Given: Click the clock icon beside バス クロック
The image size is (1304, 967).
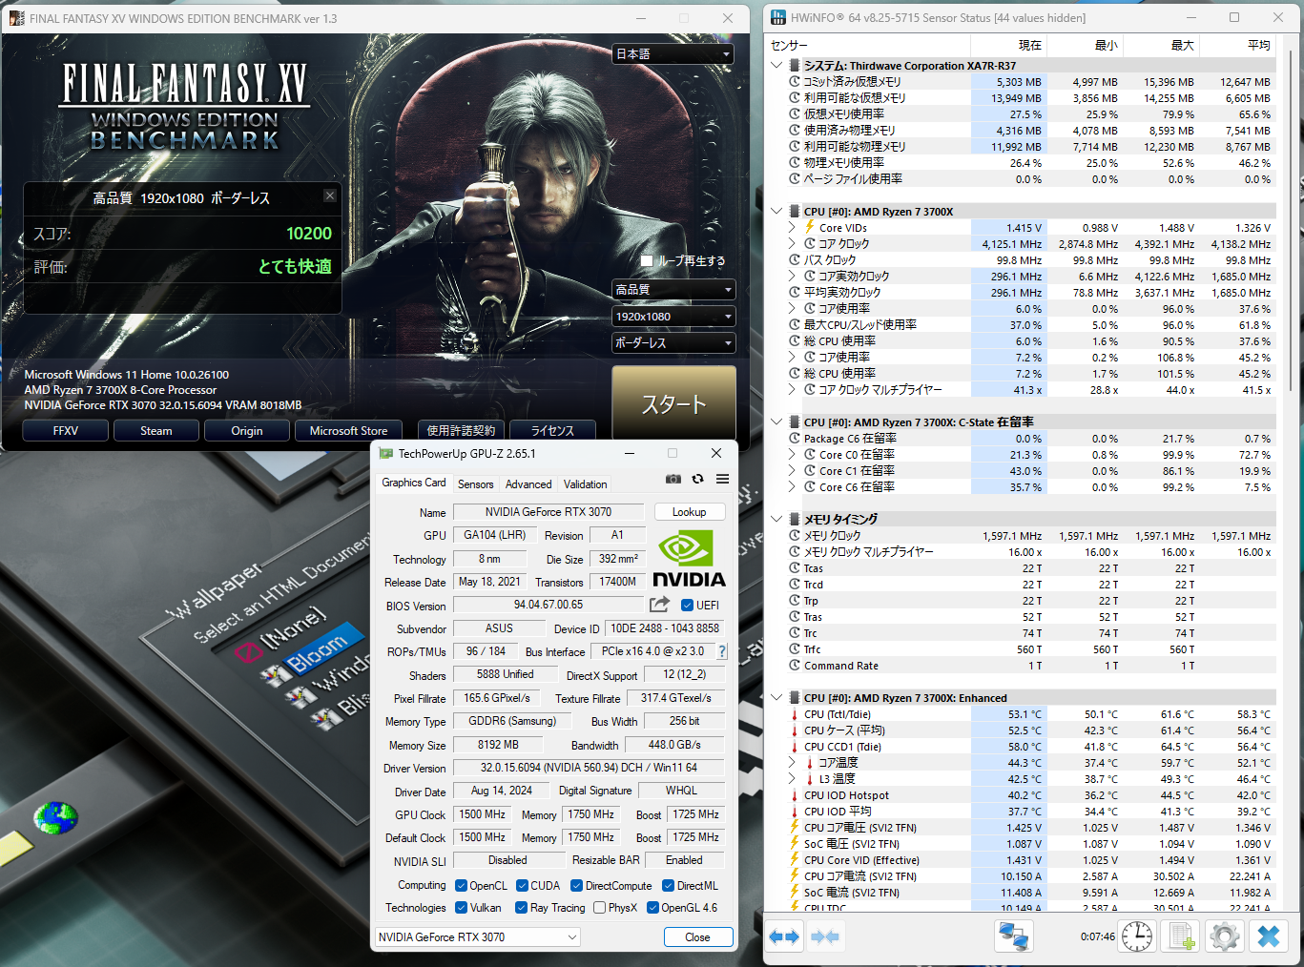Looking at the screenshot, I should [x=795, y=259].
